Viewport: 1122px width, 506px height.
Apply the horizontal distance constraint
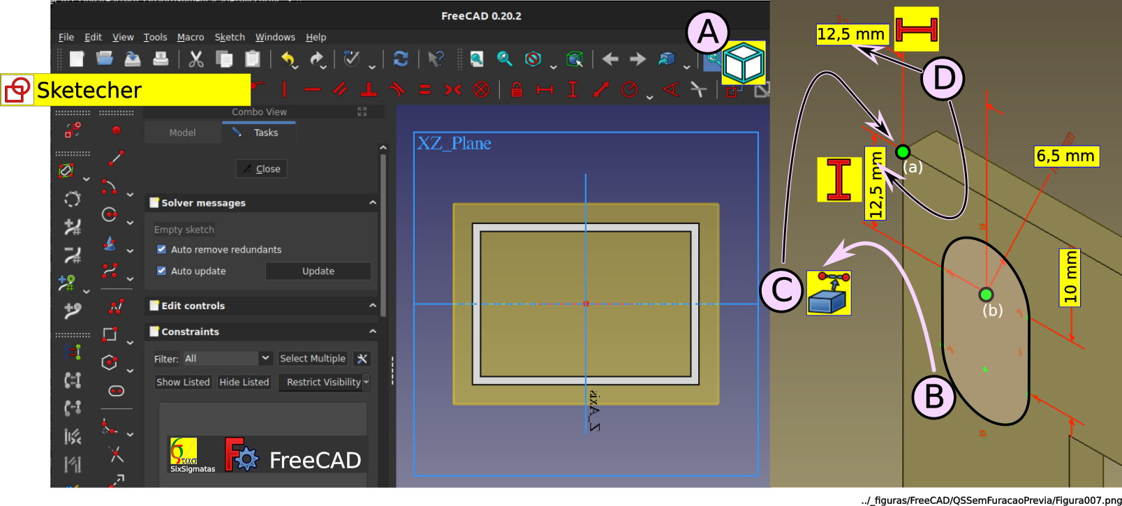coord(545,89)
